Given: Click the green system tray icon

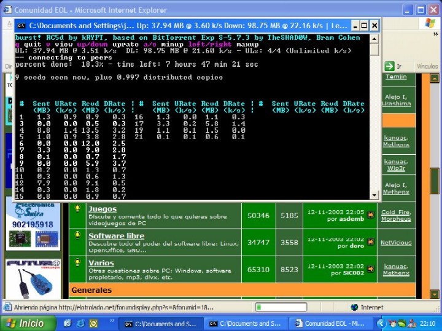Looking at the screenshot, I should click(x=401, y=324).
